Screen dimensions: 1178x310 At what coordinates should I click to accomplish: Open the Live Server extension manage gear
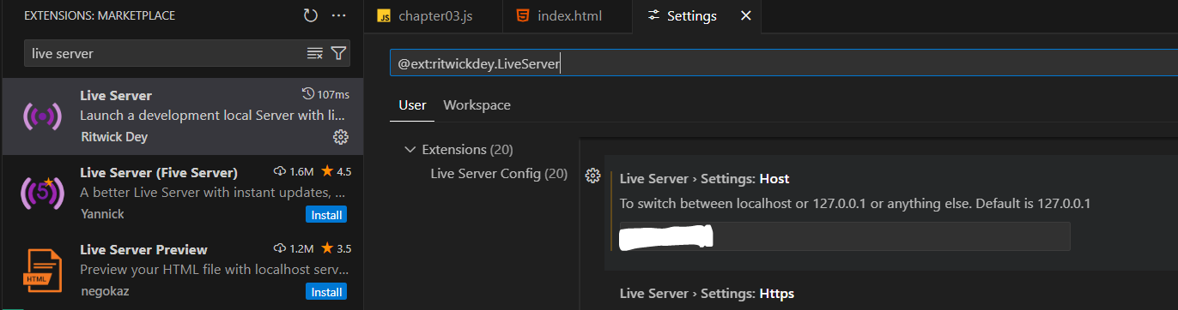pos(340,137)
